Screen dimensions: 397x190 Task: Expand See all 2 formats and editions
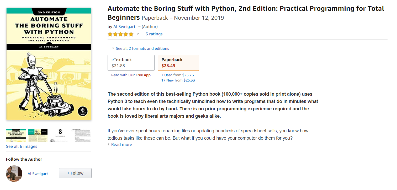142,48
